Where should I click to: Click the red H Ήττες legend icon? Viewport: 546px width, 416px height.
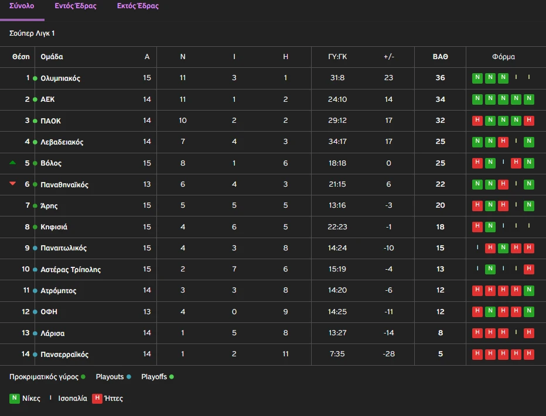point(97,398)
